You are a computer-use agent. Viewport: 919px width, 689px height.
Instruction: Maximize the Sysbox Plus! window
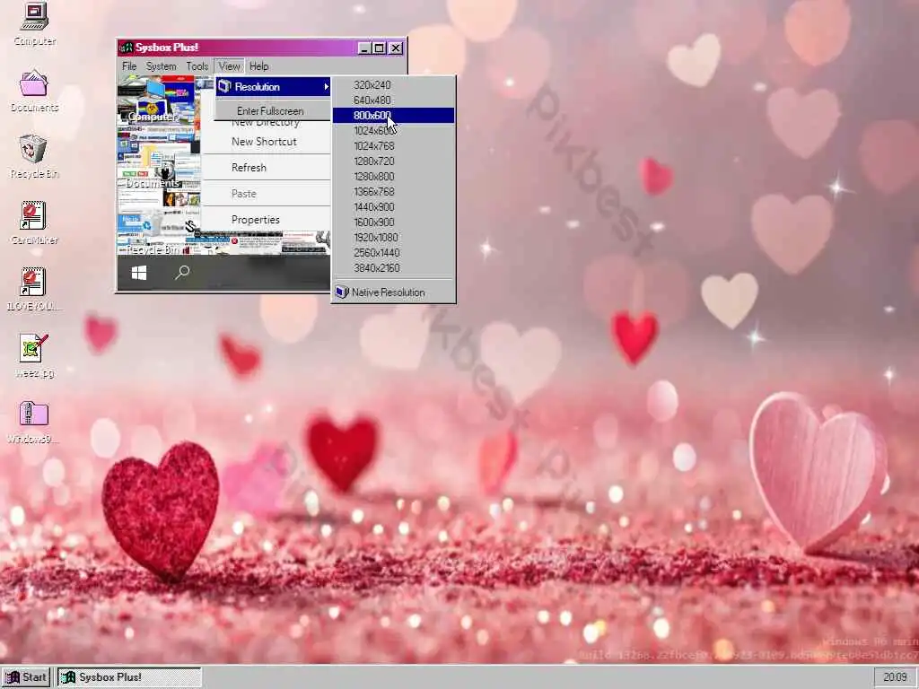380,48
